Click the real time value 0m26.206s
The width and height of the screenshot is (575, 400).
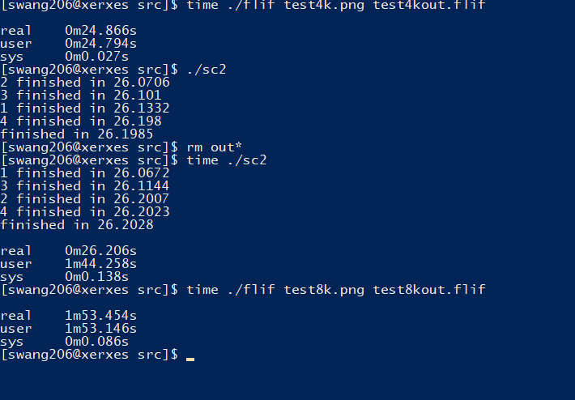pyautogui.click(x=100, y=251)
